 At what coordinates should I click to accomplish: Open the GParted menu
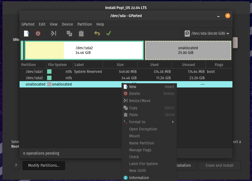28,24
